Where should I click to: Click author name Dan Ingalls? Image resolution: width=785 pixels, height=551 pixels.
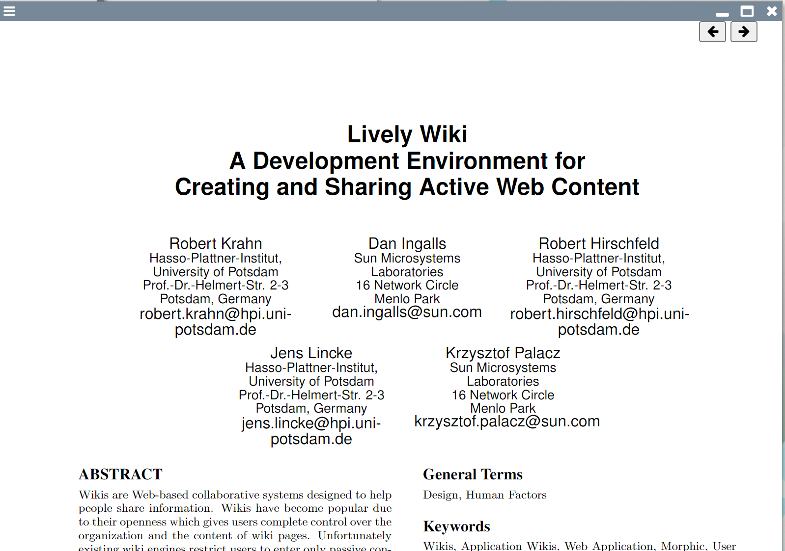click(x=407, y=243)
